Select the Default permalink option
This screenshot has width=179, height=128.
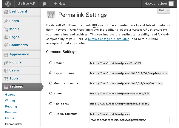(51, 63)
